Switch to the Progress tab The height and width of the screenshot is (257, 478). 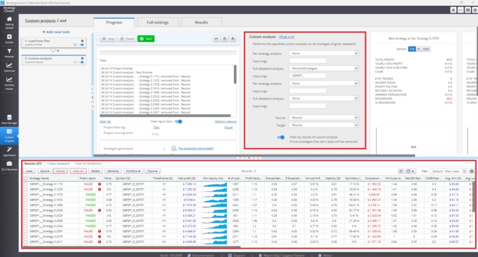pyautogui.click(x=114, y=22)
